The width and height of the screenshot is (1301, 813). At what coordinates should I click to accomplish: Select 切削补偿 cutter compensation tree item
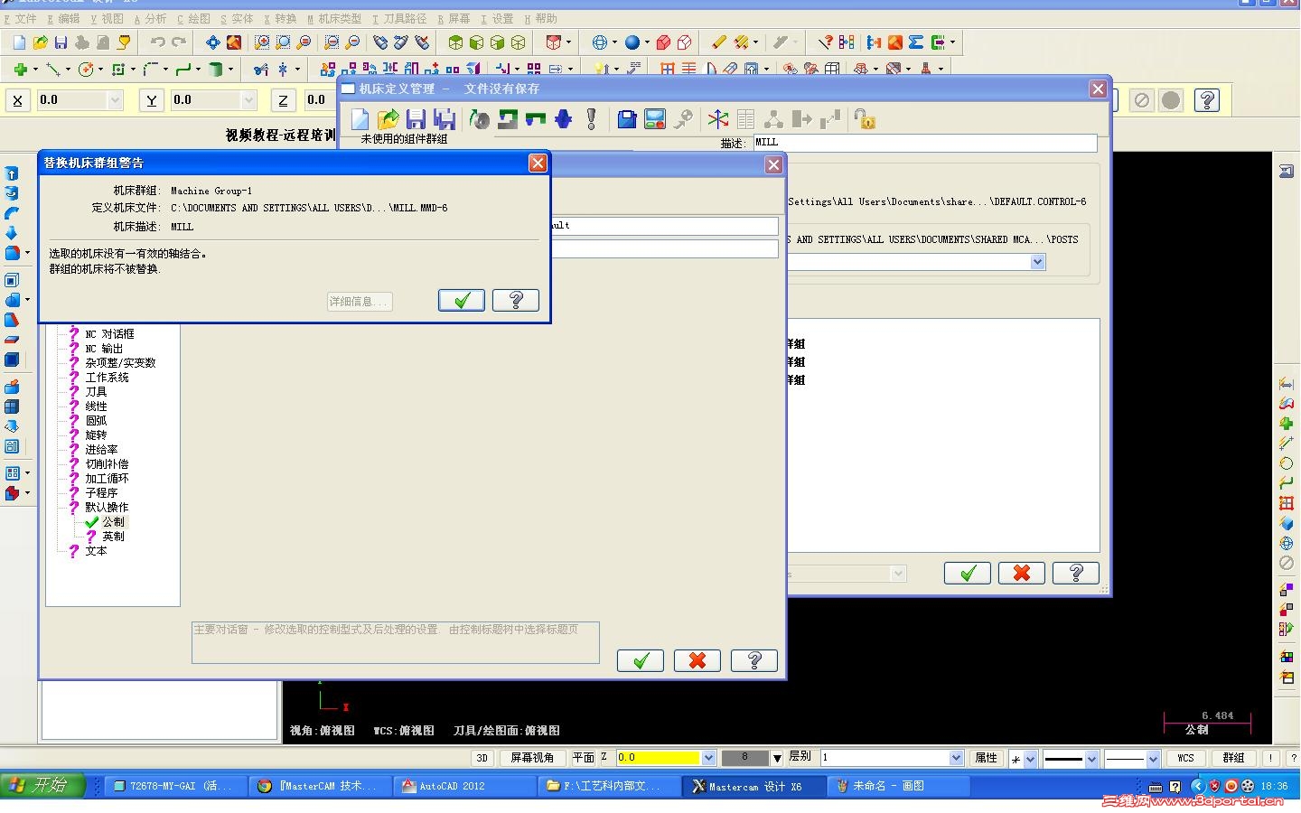pos(107,464)
